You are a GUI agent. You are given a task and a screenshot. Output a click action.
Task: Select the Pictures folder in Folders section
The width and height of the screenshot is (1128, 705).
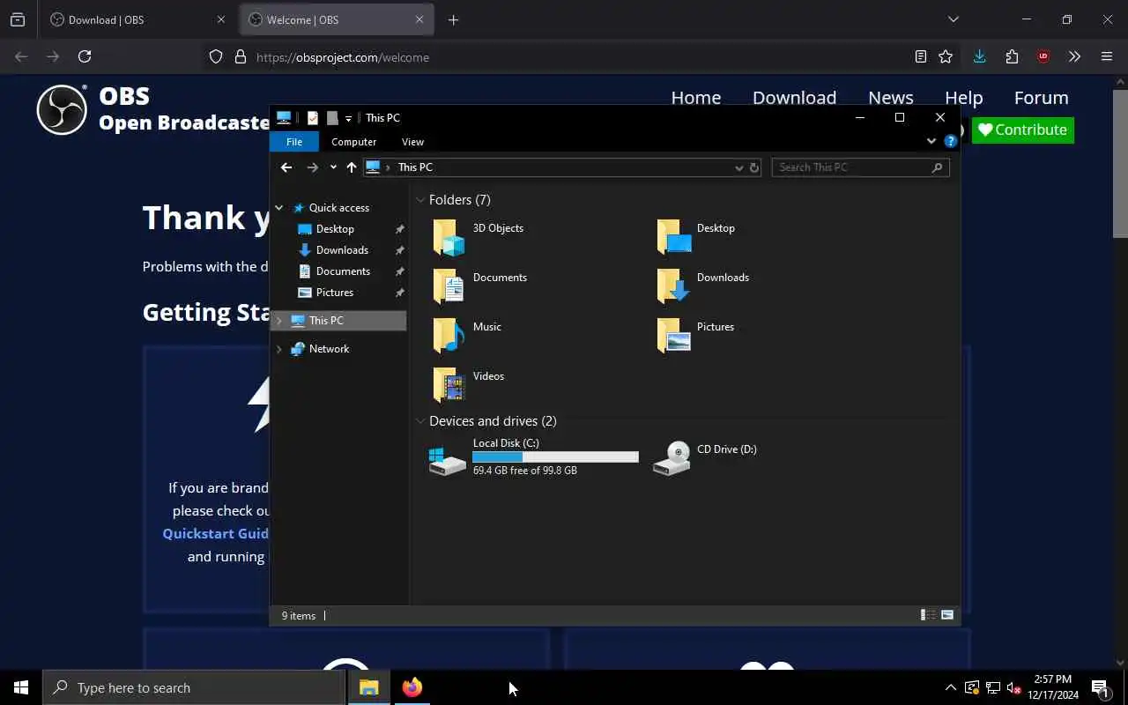click(x=696, y=337)
